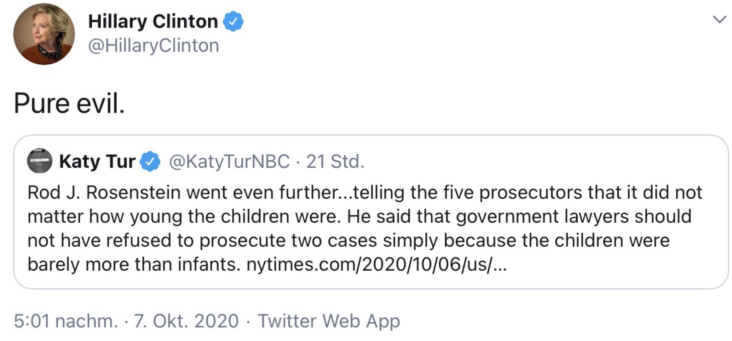Open Katy Tur's name in quoted tweet
The width and height of the screenshot is (732, 341).
[x=97, y=162]
